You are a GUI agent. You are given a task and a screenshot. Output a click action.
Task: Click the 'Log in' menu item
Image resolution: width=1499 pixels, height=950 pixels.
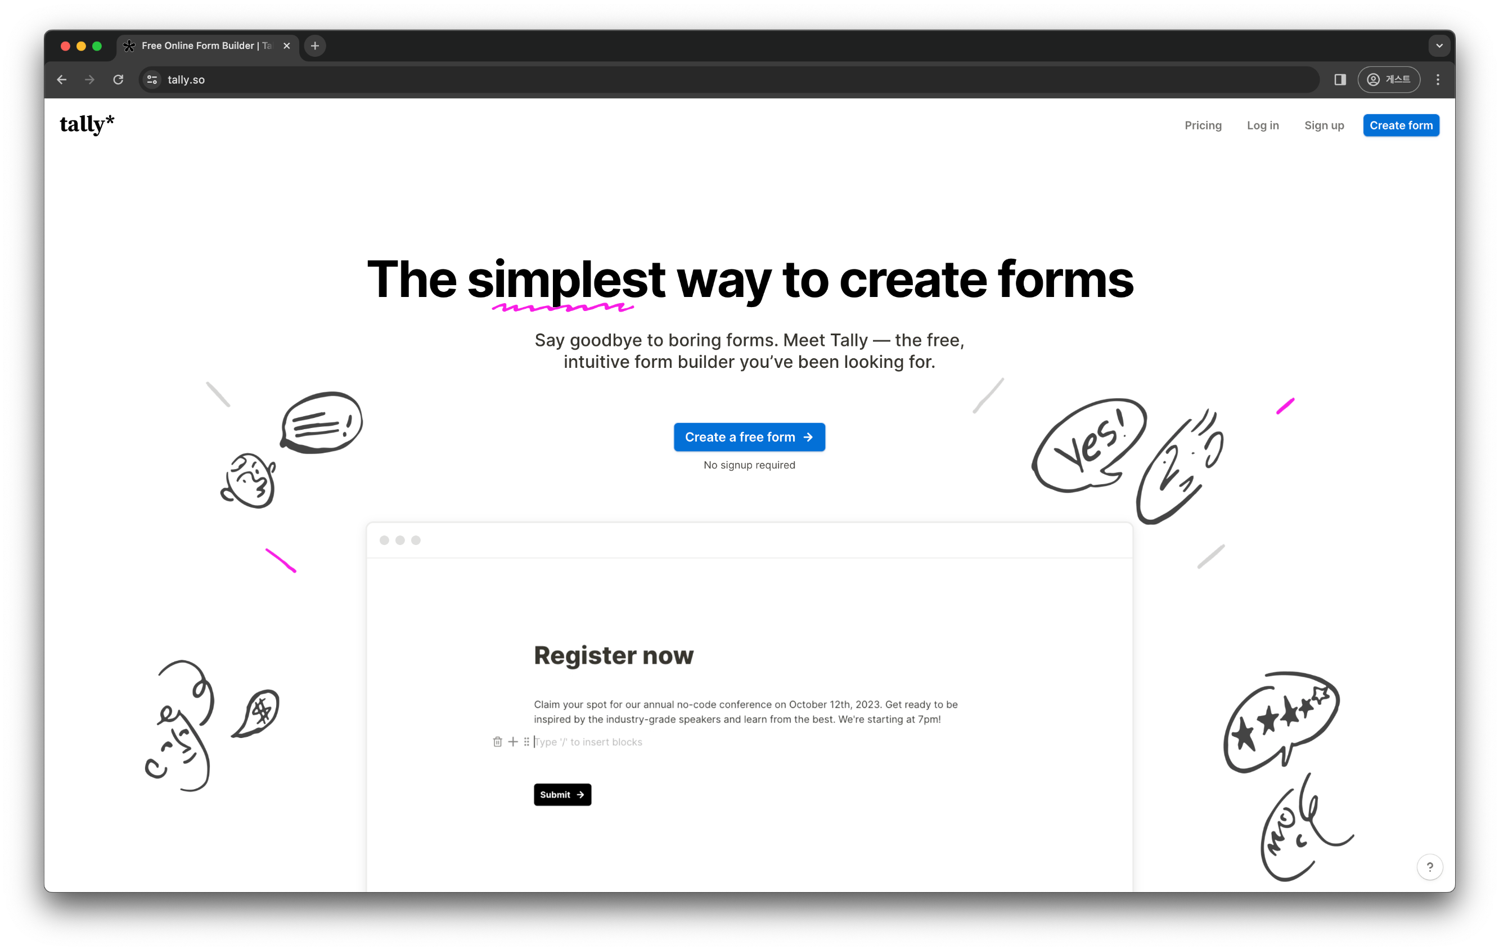pos(1262,125)
